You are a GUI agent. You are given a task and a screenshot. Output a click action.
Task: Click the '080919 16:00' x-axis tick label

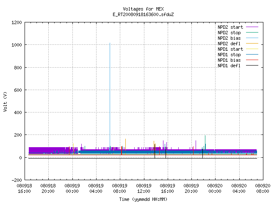pyautogui.click(x=168, y=189)
